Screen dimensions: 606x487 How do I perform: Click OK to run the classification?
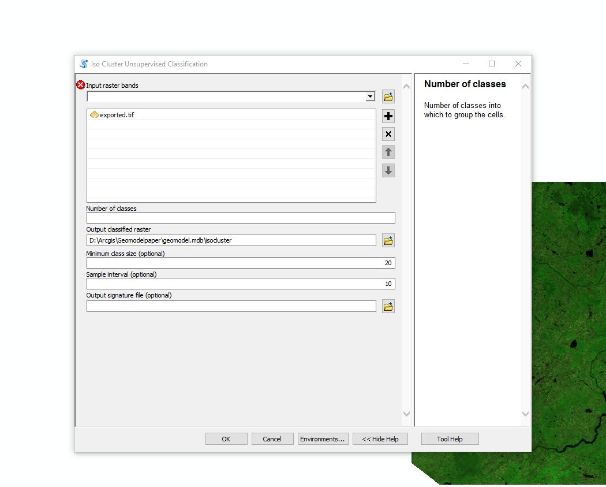click(x=226, y=438)
